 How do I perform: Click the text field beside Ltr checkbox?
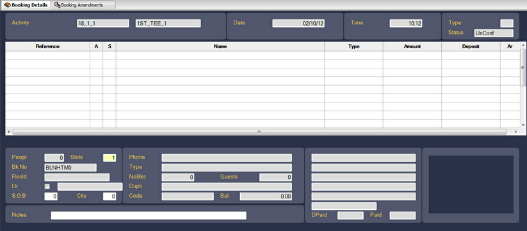pyautogui.click(x=90, y=187)
